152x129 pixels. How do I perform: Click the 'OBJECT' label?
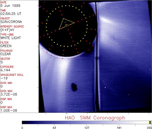(5, 18)
